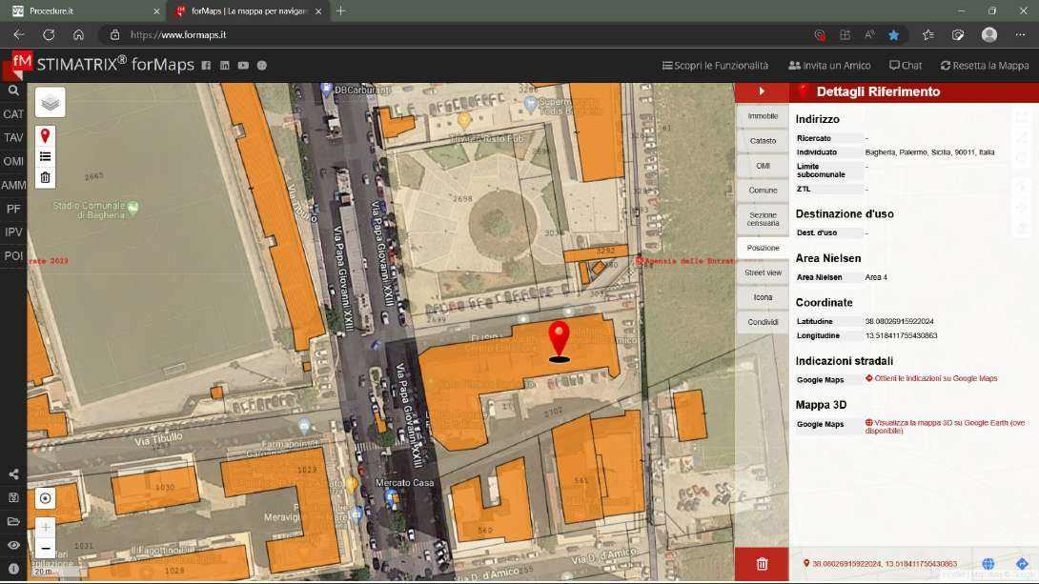Zoom out the map with minus button
This screenshot has height=584, width=1039.
tap(46, 549)
